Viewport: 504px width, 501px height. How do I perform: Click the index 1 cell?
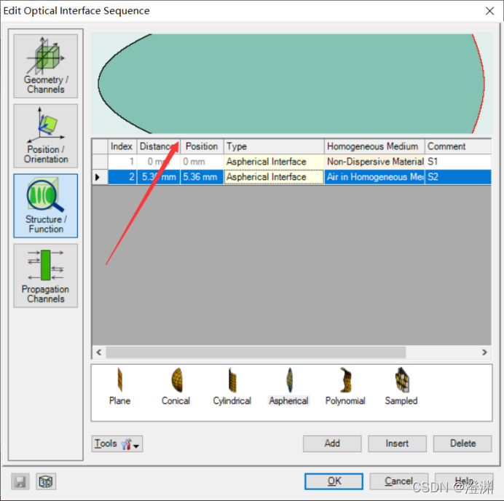[122, 162]
